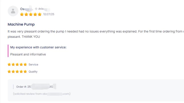Click the "Service" rating label
The width and height of the screenshot is (184, 103).
click(33, 64)
